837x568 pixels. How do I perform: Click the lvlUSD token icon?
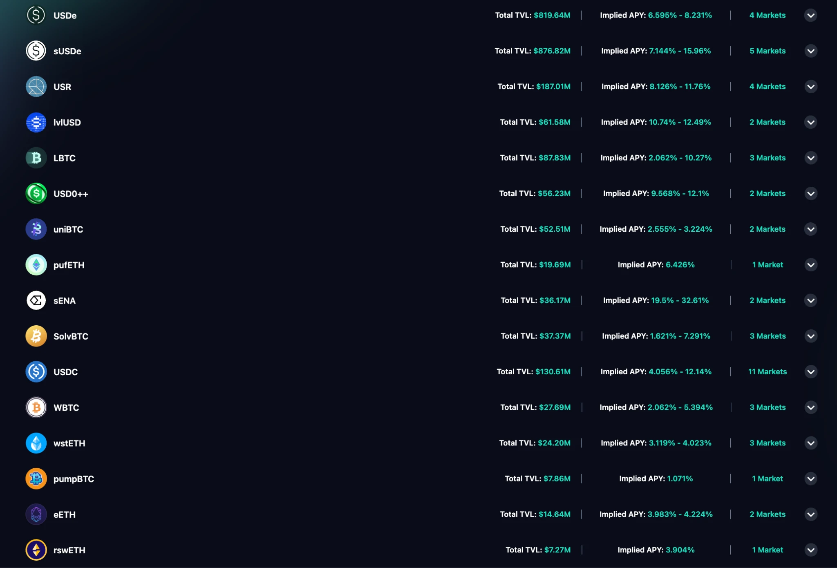point(36,123)
